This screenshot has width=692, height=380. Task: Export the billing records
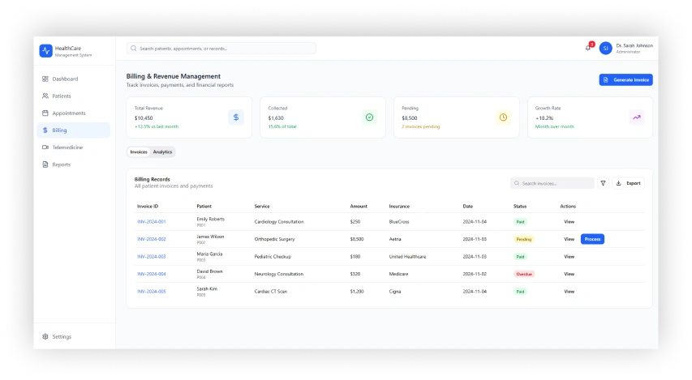pos(629,183)
